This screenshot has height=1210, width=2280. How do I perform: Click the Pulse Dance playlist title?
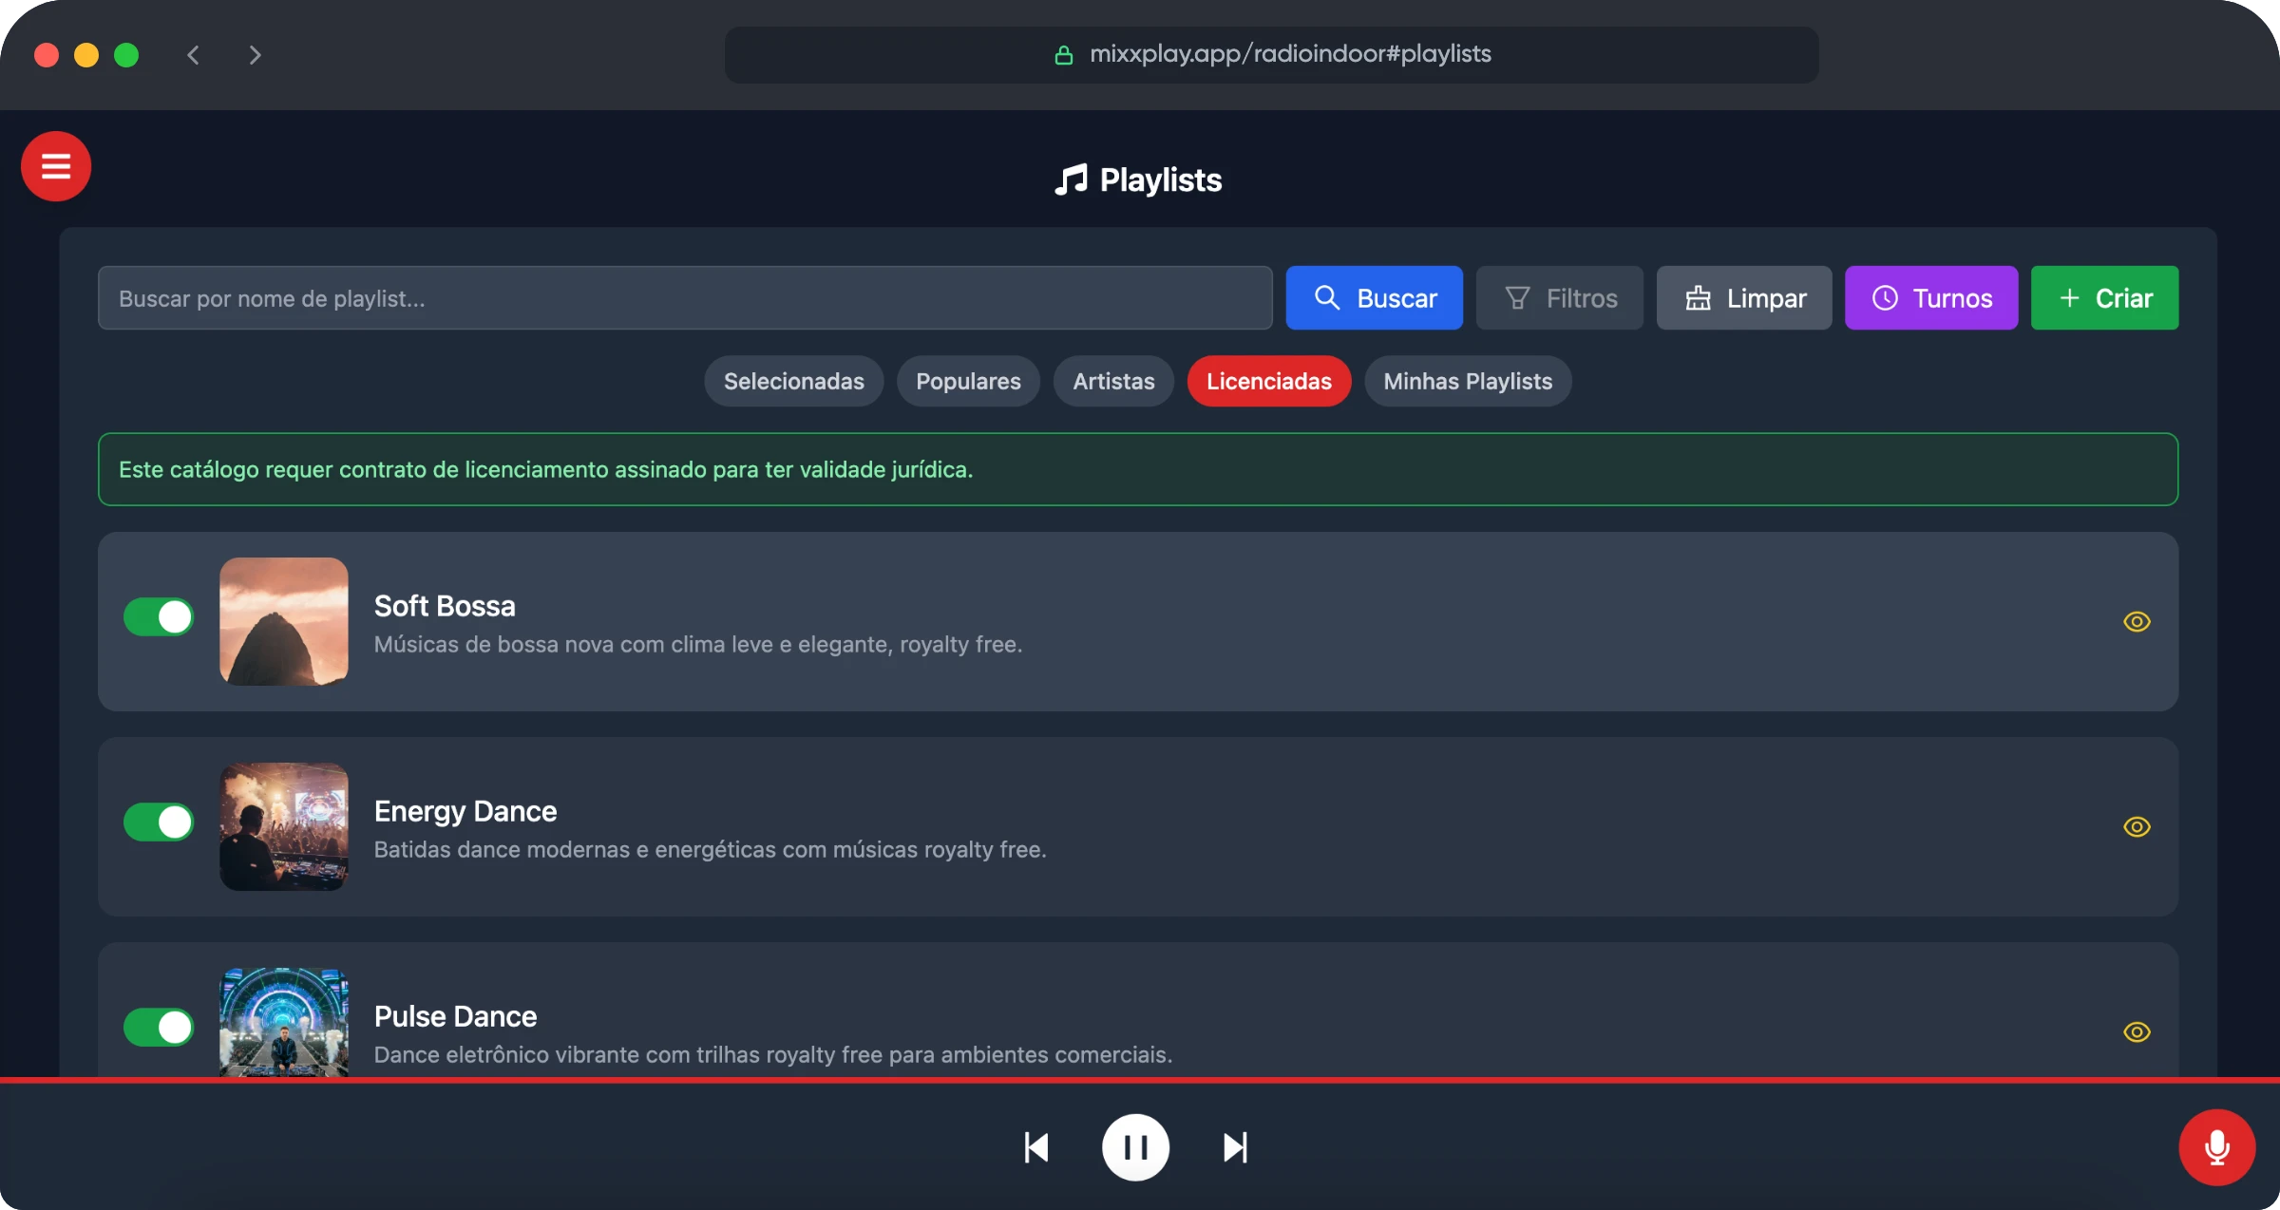click(x=455, y=1016)
